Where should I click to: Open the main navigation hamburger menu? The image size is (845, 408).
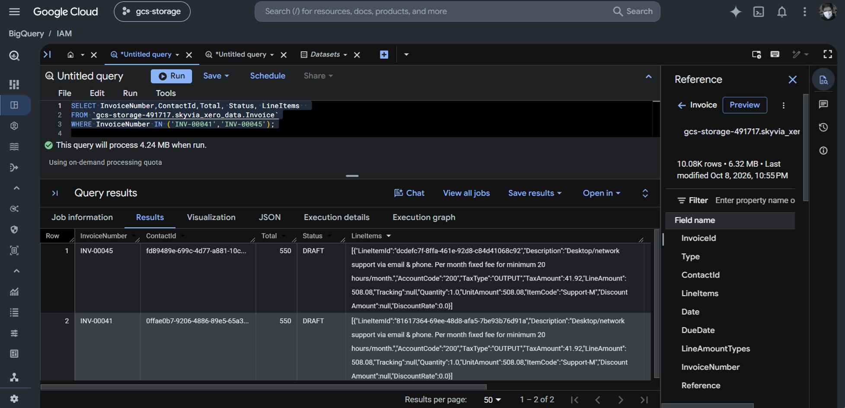tap(14, 12)
